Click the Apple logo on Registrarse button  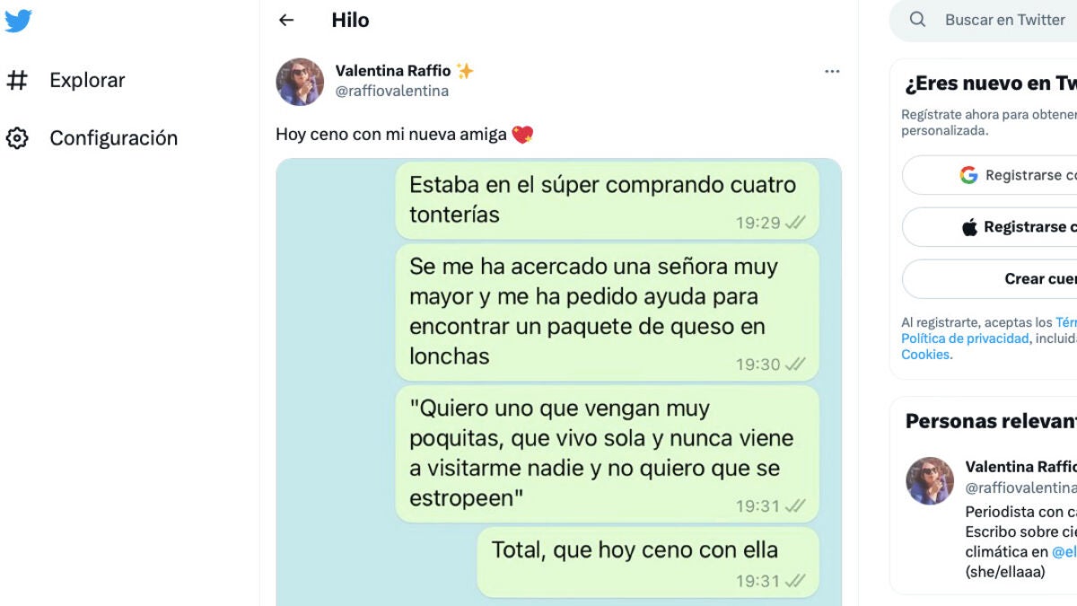(969, 227)
